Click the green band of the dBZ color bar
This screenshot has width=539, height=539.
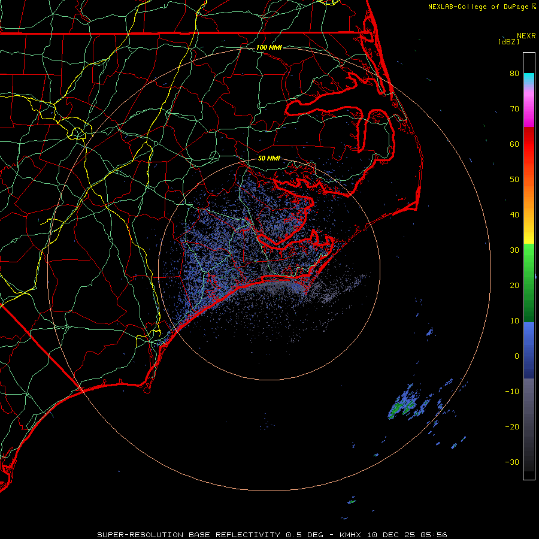tap(529, 283)
